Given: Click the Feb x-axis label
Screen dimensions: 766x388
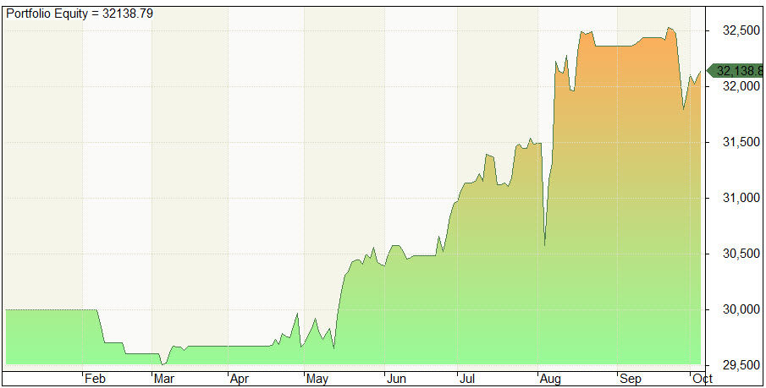Looking at the screenshot, I should 95,379.
